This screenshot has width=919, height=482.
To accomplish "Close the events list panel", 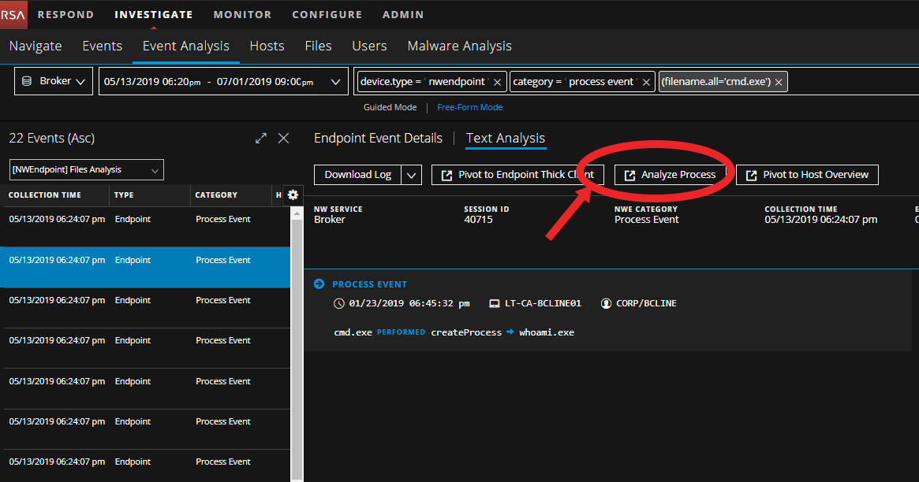I will 284,139.
